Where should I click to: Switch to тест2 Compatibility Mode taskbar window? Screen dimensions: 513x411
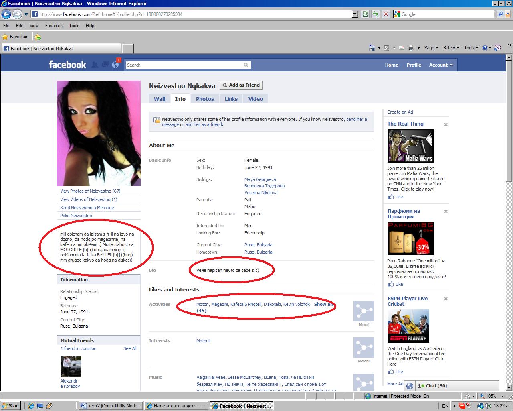pos(111,406)
